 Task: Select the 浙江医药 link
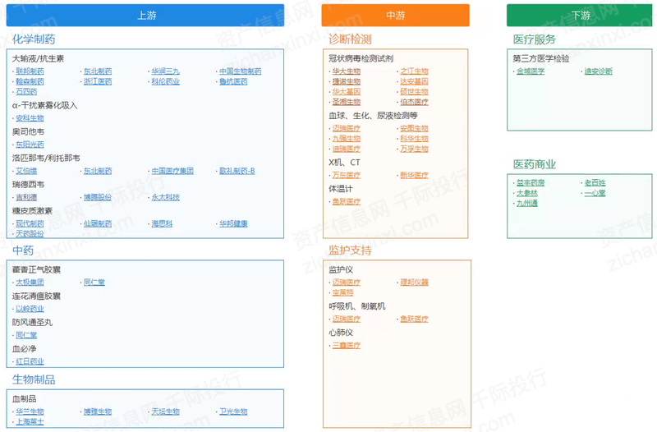click(x=98, y=81)
